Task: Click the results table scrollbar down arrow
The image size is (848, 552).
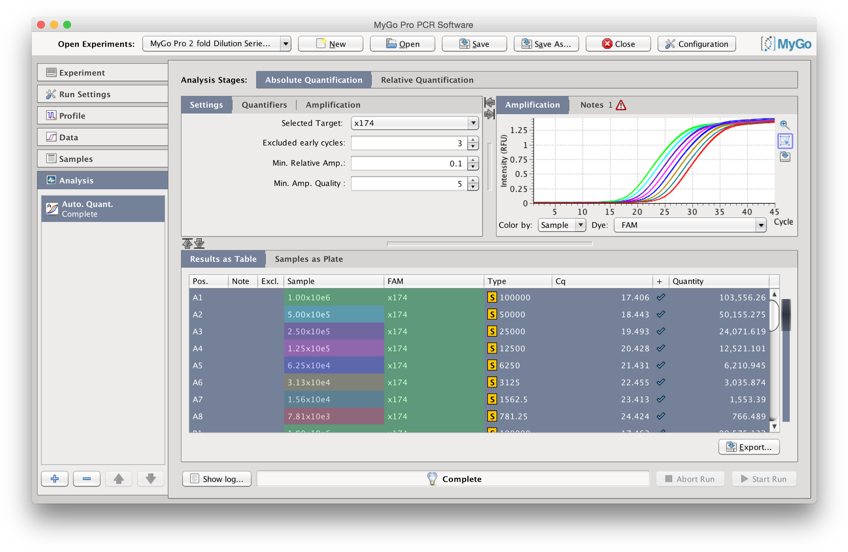Action: coord(774,427)
